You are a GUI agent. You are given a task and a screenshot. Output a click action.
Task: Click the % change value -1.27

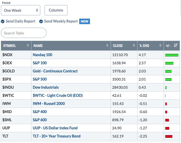[x=143, y=128]
